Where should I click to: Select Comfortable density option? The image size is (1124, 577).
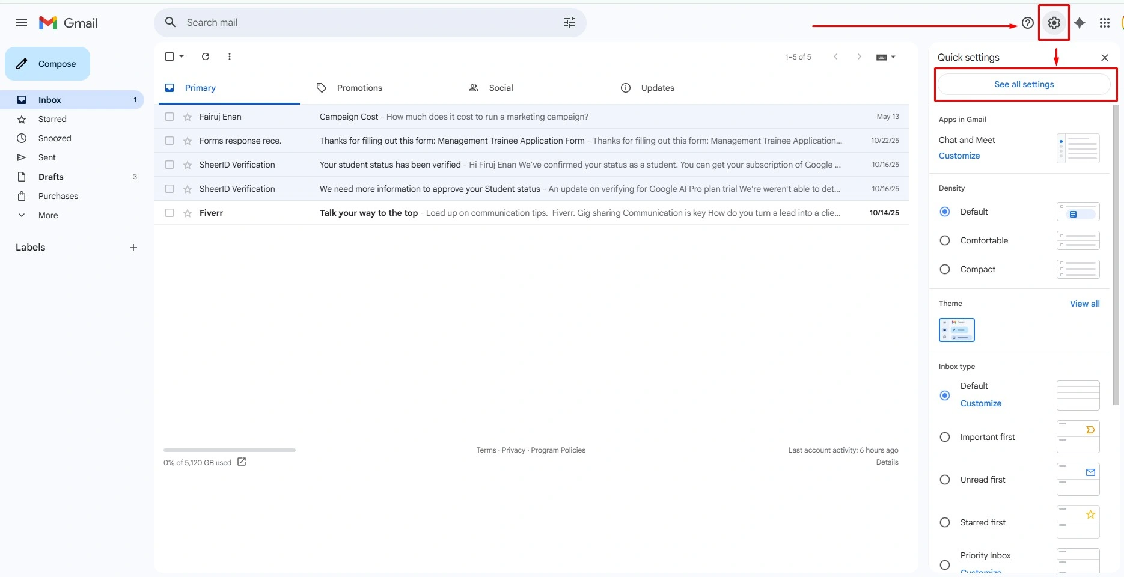click(x=945, y=240)
